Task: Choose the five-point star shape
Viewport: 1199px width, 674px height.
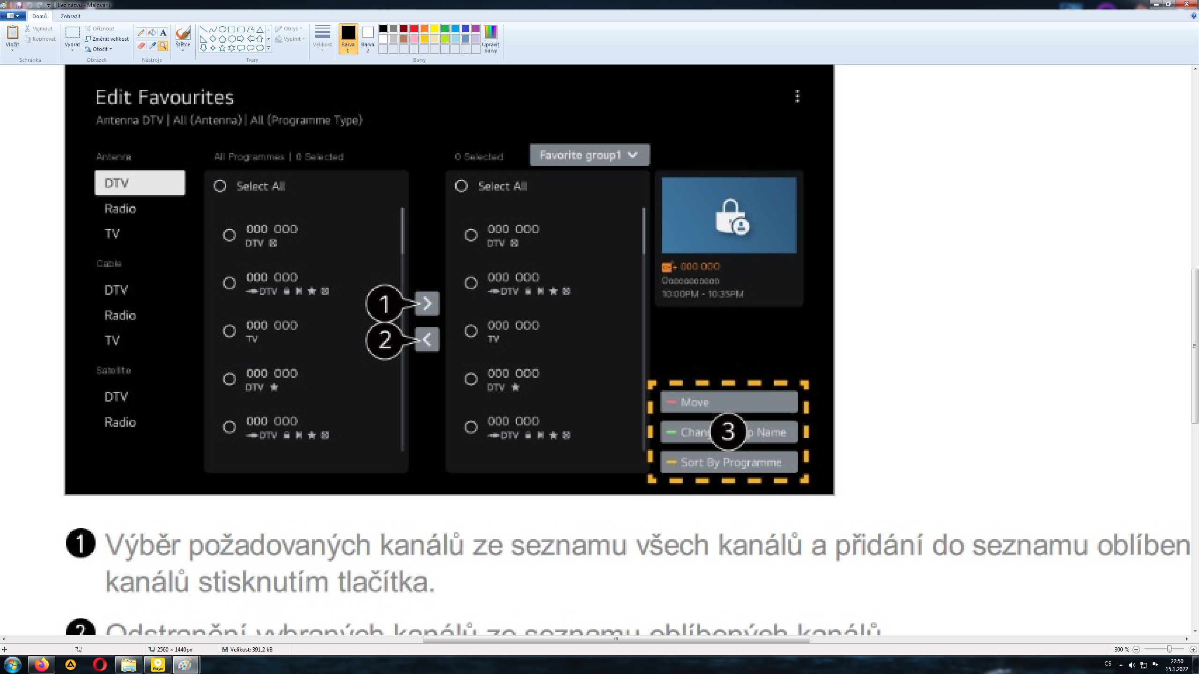Action: (x=222, y=48)
